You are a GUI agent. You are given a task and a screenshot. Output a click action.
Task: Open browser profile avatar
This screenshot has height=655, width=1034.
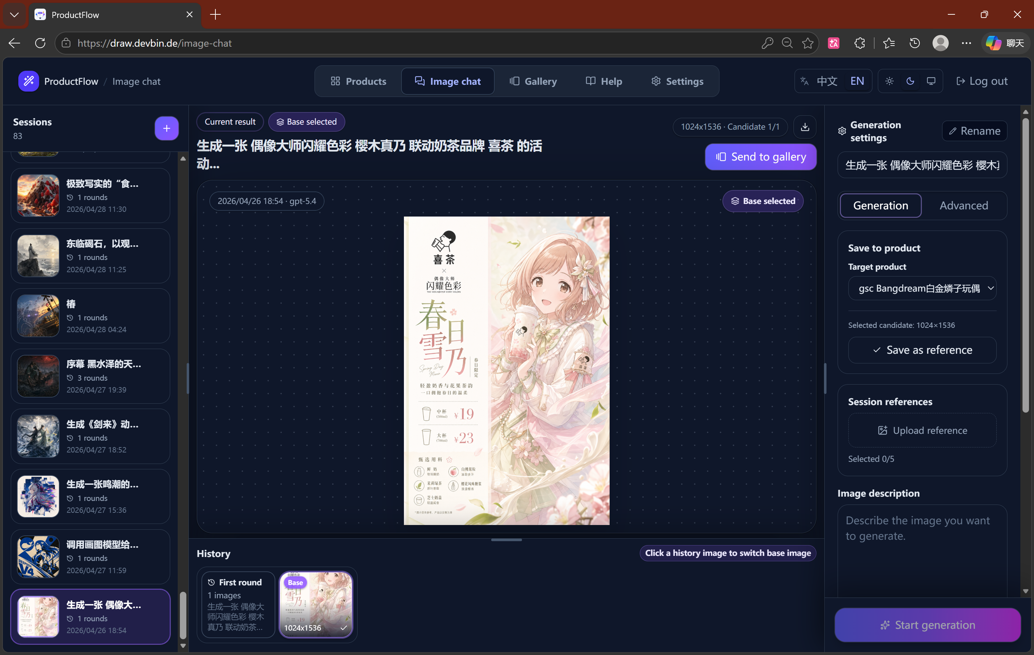coord(940,43)
